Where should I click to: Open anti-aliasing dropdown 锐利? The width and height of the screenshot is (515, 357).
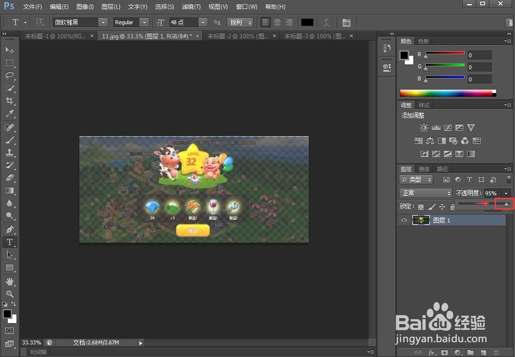(240, 22)
